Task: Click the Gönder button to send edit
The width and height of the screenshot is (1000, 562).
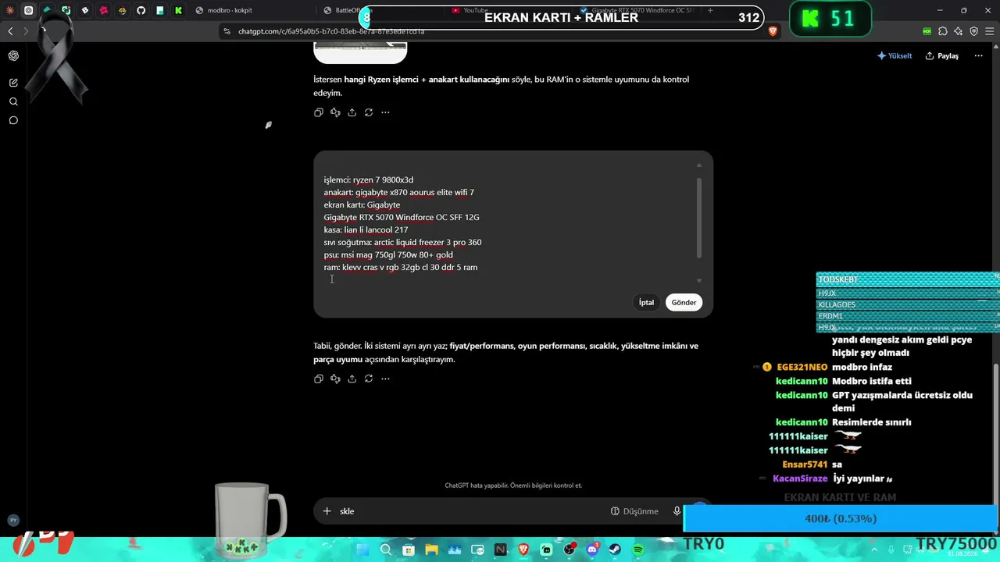Action: (x=684, y=302)
